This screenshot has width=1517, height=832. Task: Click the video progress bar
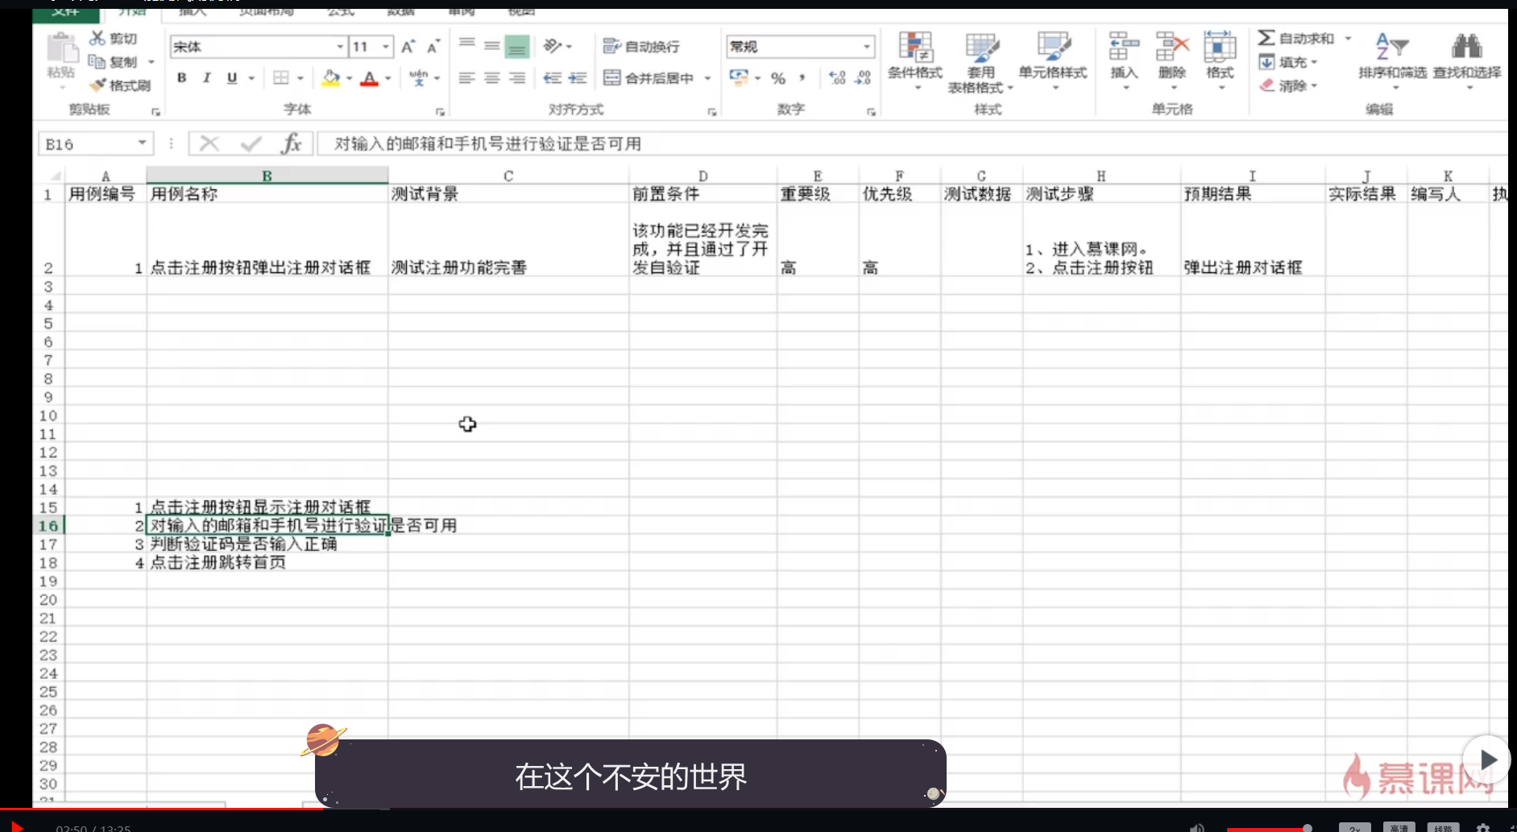tap(757, 810)
